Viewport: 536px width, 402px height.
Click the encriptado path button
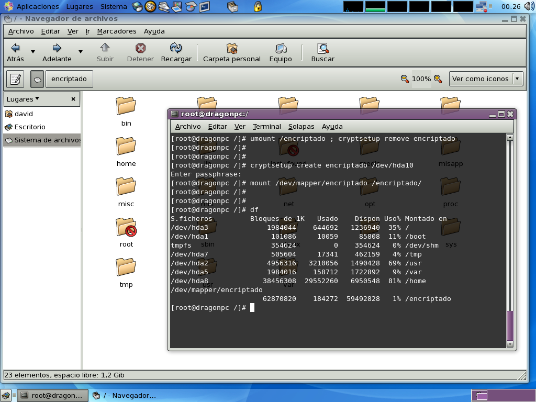69,79
